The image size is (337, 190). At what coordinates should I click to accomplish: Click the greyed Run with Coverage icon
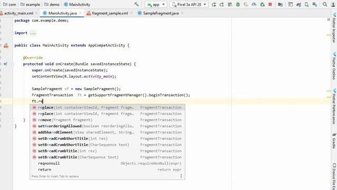click(246, 5)
